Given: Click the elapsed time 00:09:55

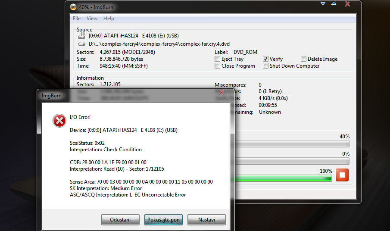Looking at the screenshot, I should pos(268,105).
